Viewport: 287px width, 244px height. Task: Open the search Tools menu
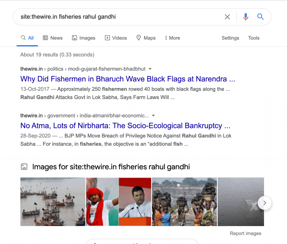click(254, 38)
